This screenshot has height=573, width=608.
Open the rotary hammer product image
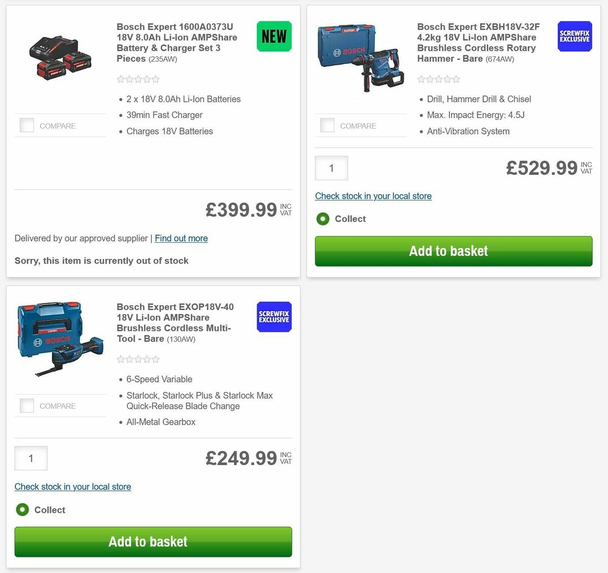click(361, 58)
